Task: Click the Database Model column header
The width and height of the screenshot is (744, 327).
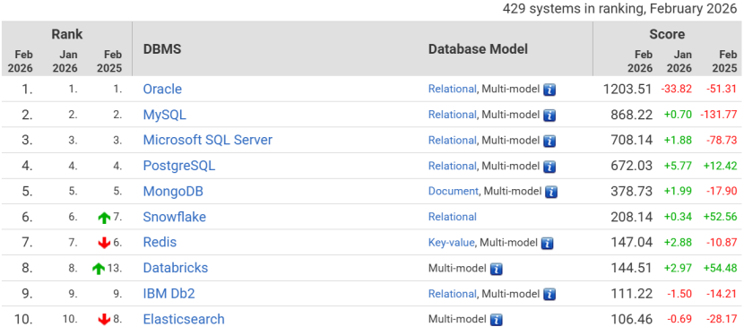Action: tap(478, 48)
